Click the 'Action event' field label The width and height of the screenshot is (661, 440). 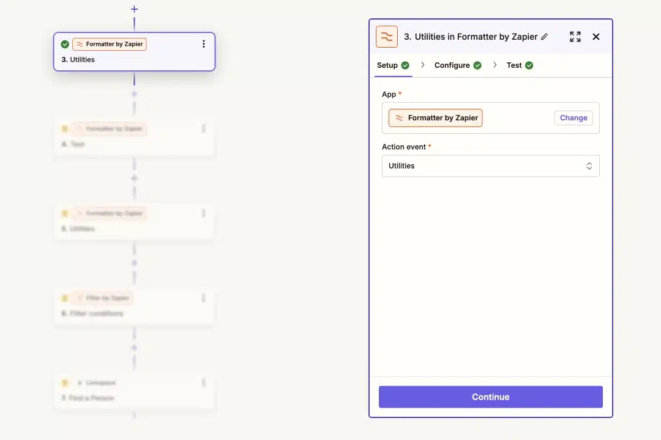point(403,147)
